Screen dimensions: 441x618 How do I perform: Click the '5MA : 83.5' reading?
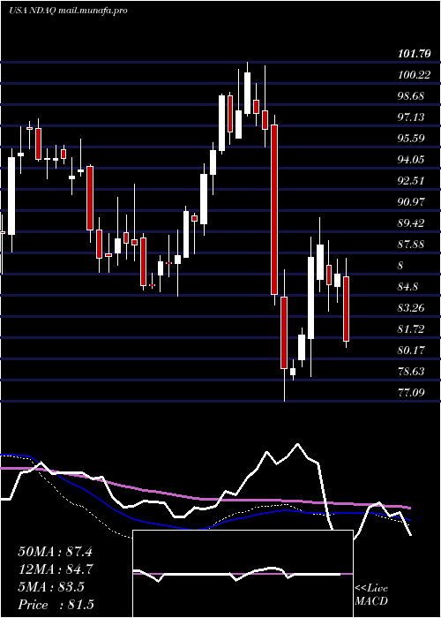[51, 587]
